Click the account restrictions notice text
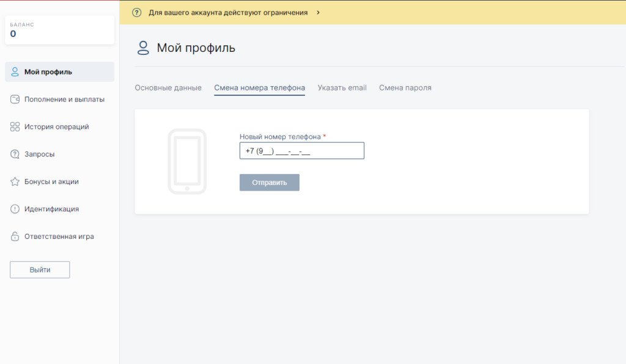The height and width of the screenshot is (364, 626). tap(229, 12)
